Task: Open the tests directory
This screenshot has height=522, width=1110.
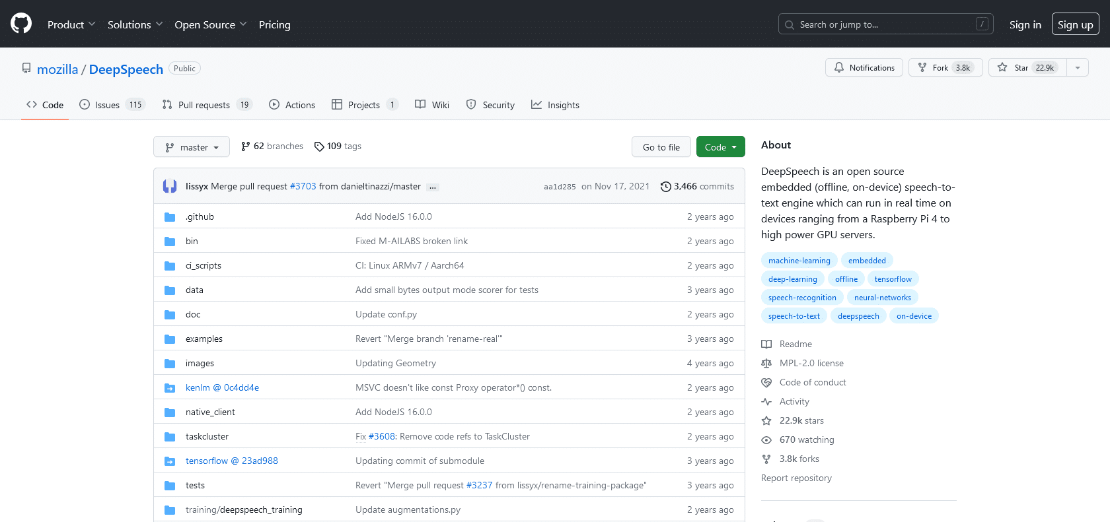Action: [195, 486]
